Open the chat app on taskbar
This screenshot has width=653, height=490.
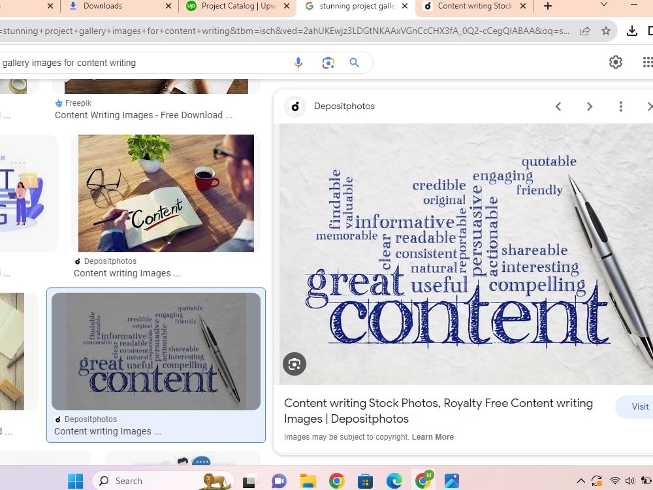[x=279, y=481]
